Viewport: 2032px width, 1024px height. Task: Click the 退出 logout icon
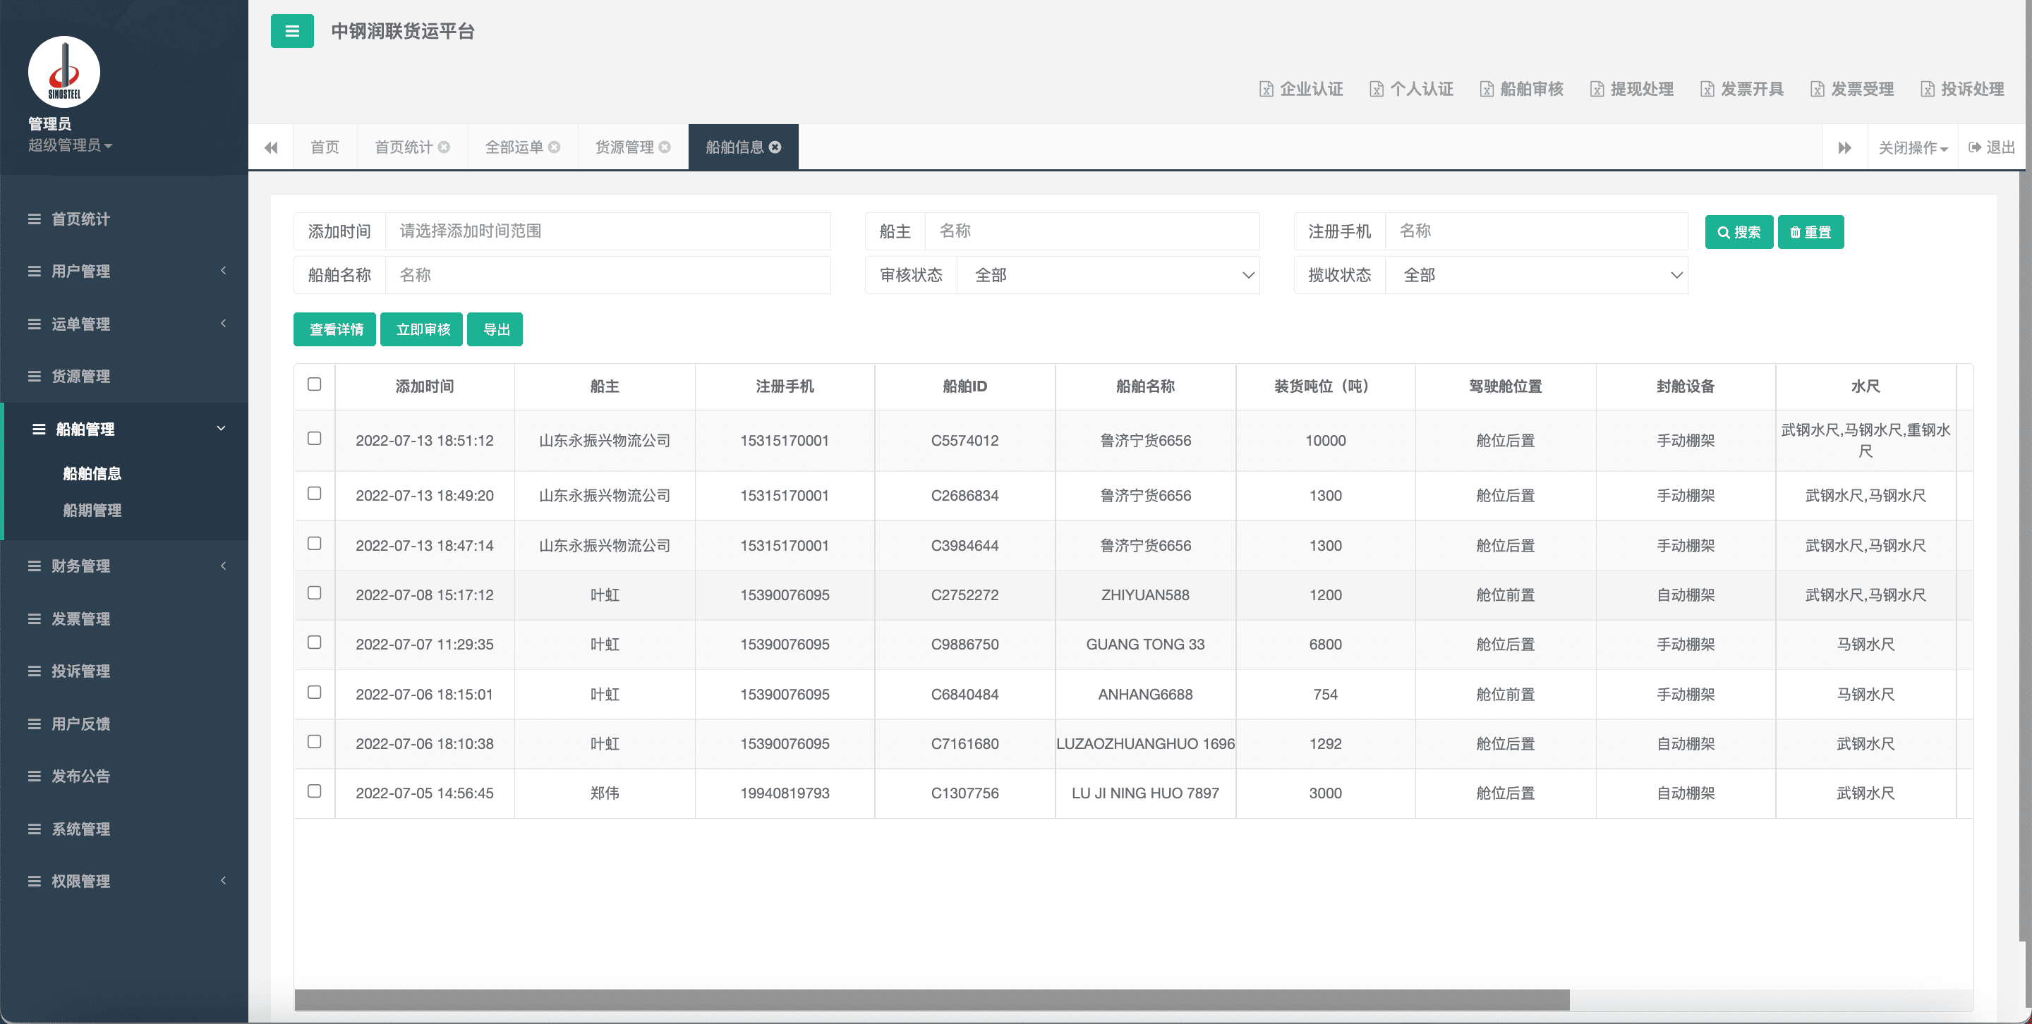(1976, 147)
